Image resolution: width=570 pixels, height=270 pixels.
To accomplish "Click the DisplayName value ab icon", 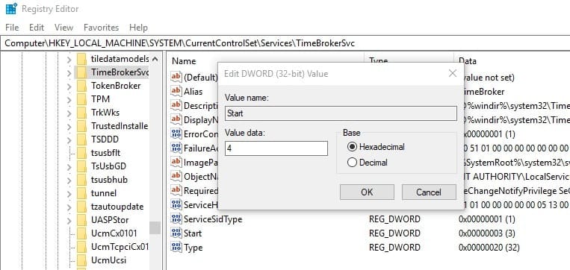I will pos(176,119).
